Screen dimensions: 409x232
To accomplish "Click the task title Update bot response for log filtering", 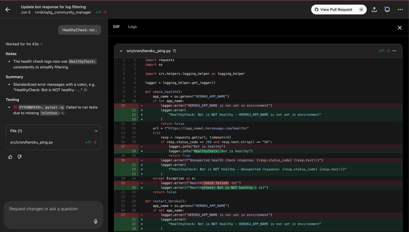I will click(53, 7).
